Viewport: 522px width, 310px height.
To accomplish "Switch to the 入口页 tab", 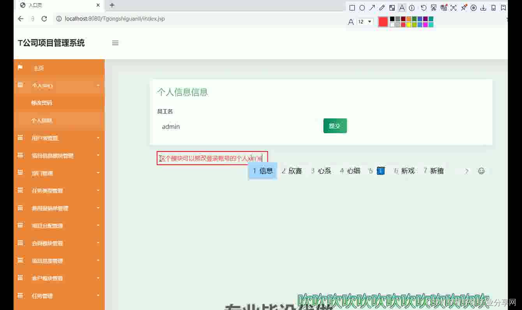I will (x=58, y=5).
